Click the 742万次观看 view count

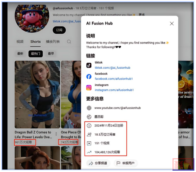pyautogui.click(x=69, y=142)
